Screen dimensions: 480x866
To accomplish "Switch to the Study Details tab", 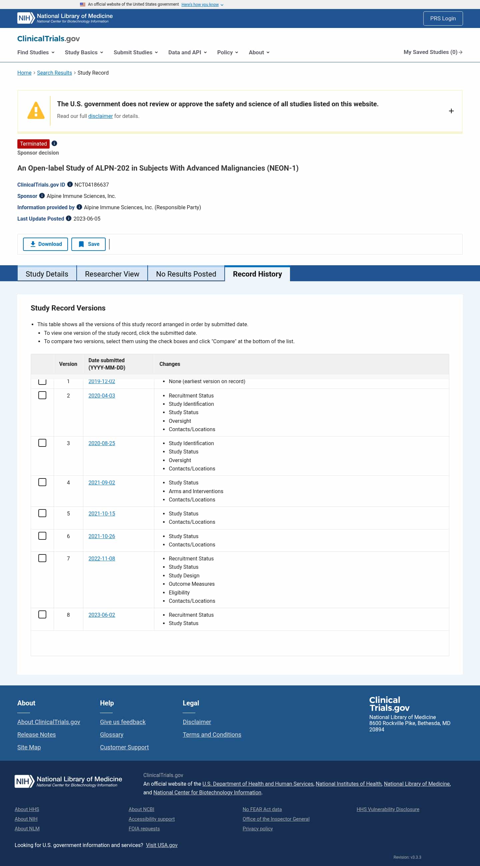I will (x=47, y=274).
